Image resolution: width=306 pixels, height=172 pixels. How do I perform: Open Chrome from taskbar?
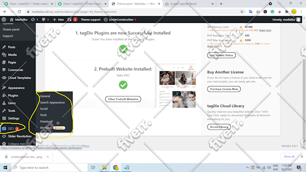tap(116, 167)
